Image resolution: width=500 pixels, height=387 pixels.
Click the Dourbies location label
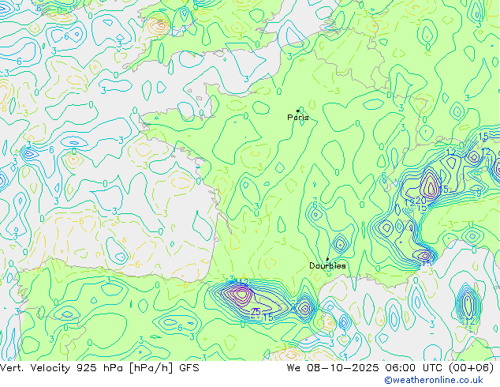point(327,265)
